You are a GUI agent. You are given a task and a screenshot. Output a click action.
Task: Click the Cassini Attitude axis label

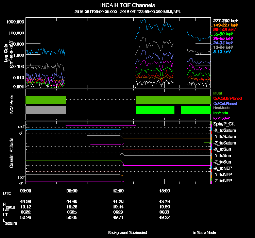12,153
